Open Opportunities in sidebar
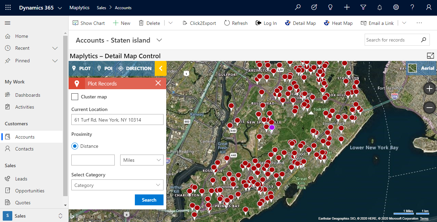 coord(30,191)
